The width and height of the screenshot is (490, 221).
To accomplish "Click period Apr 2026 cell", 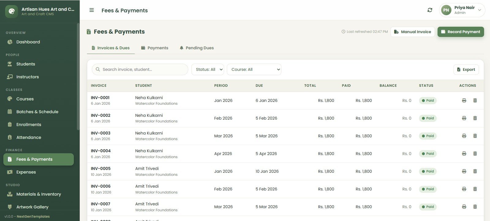I will coord(223,154).
